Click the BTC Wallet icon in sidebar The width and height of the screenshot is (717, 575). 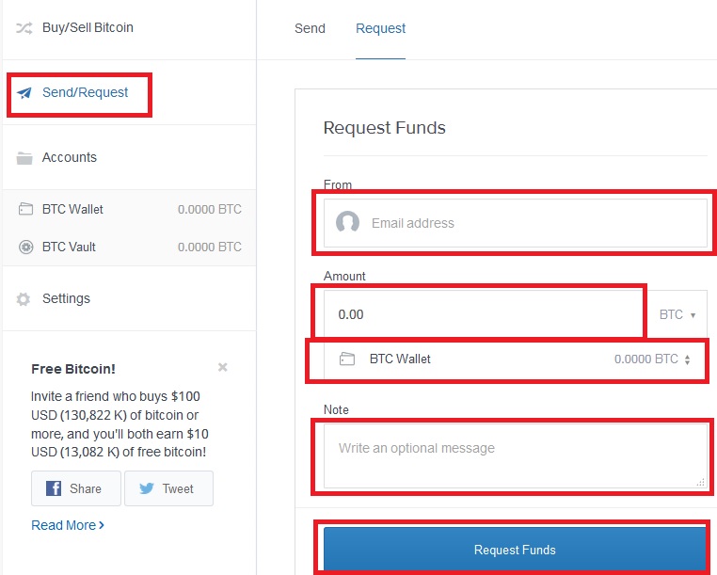click(25, 209)
